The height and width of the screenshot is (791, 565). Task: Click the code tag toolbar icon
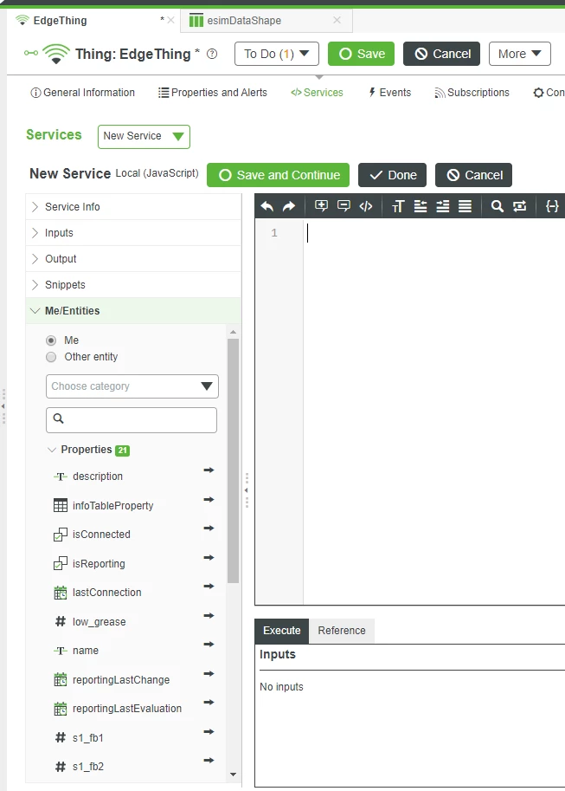click(366, 206)
